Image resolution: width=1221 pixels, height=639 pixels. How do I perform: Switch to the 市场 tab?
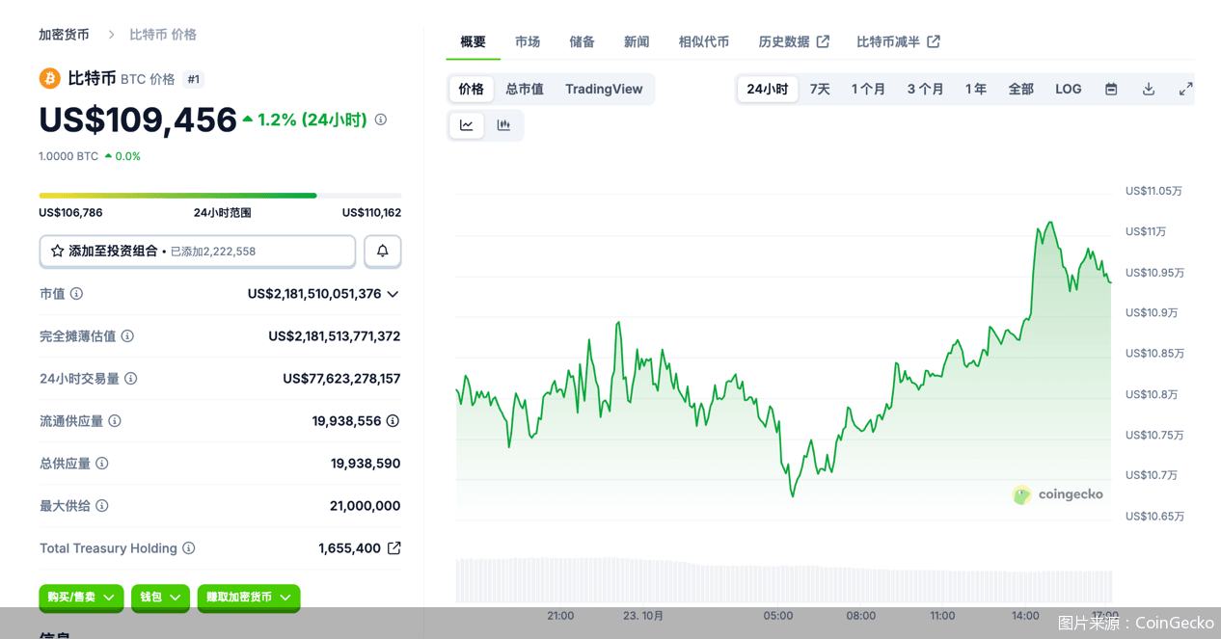(528, 41)
